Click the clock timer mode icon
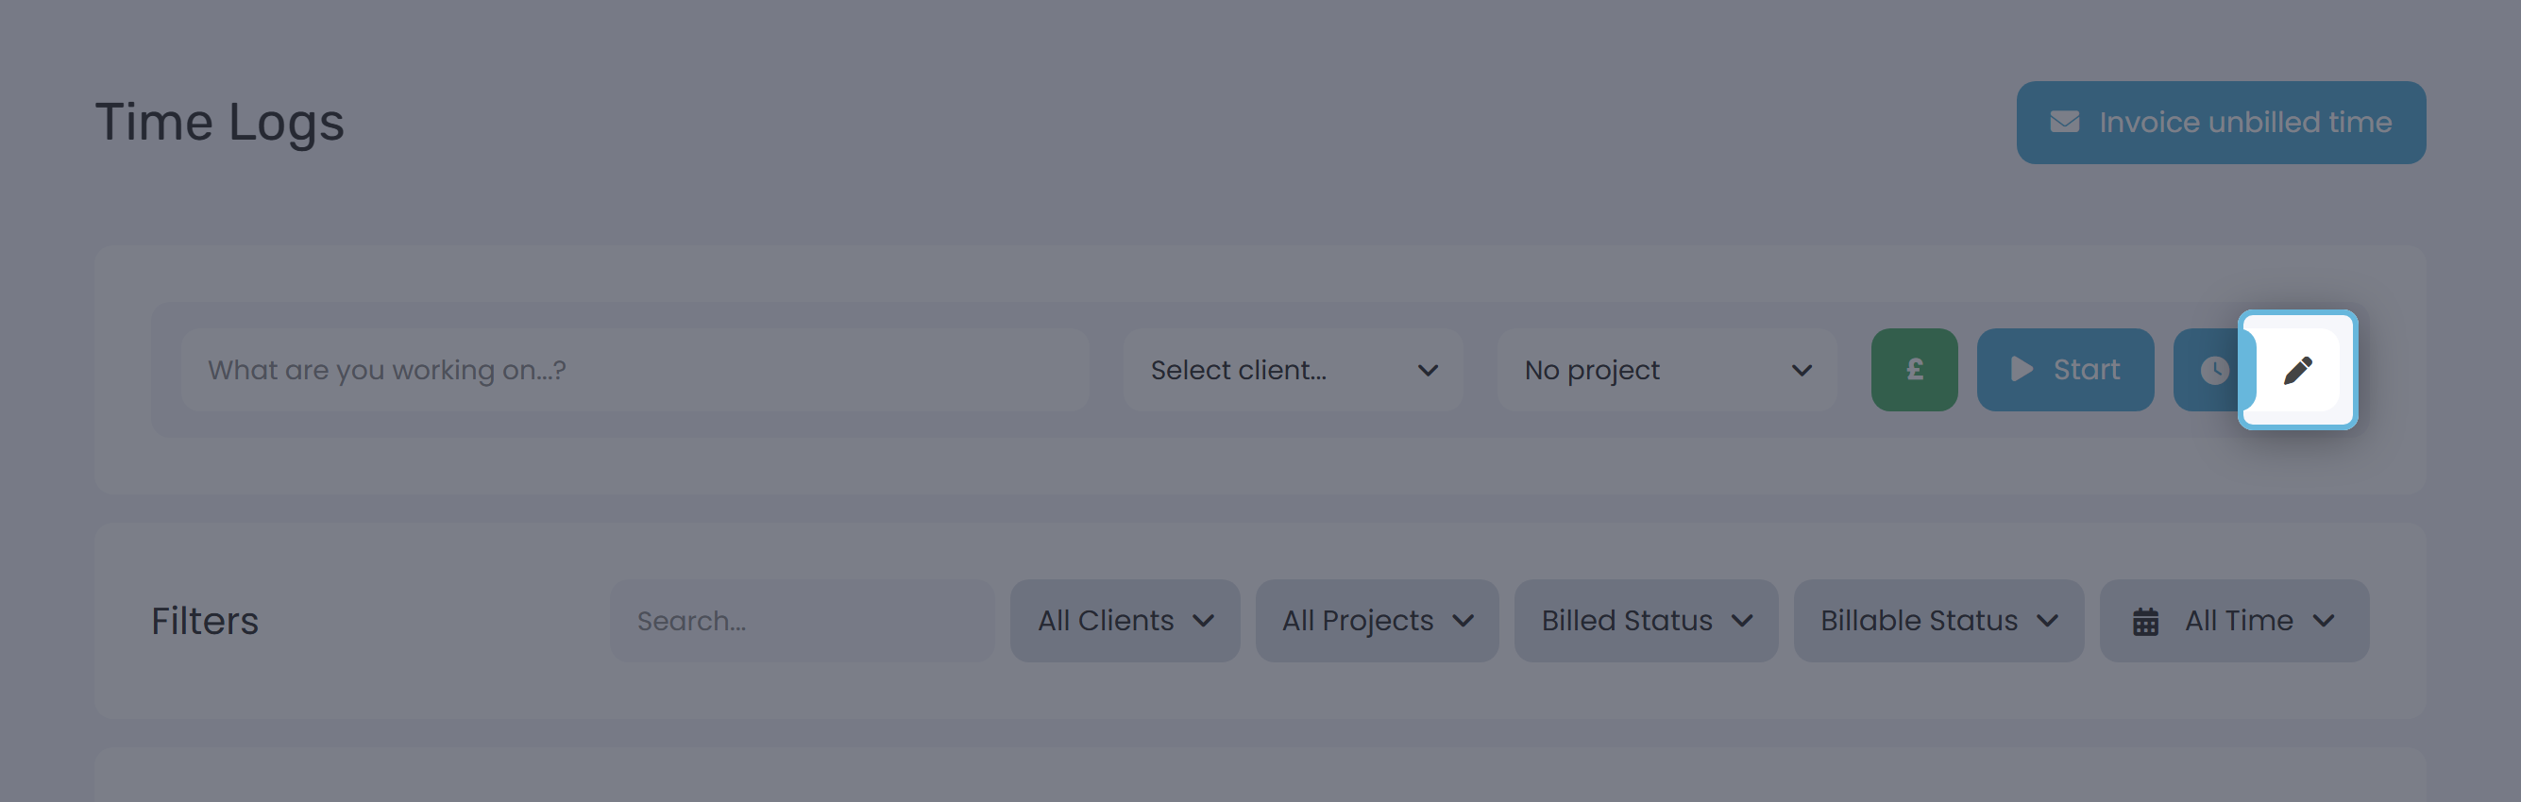The image size is (2521, 802). pos(2214,370)
